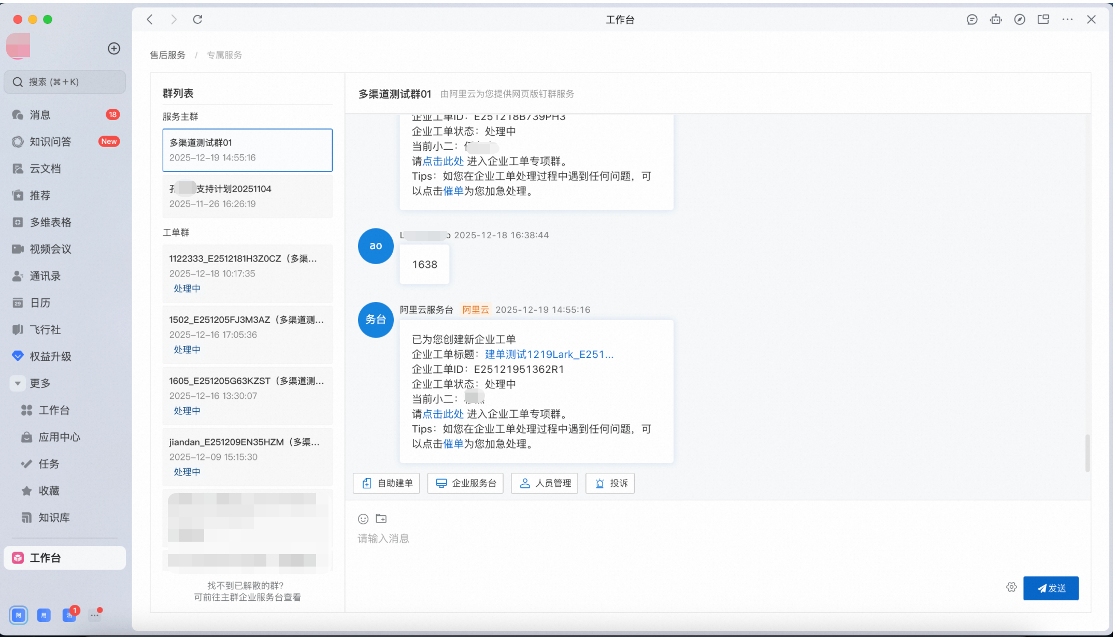
Task: Open 消息 in the sidebar
Action: pyautogui.click(x=40, y=115)
